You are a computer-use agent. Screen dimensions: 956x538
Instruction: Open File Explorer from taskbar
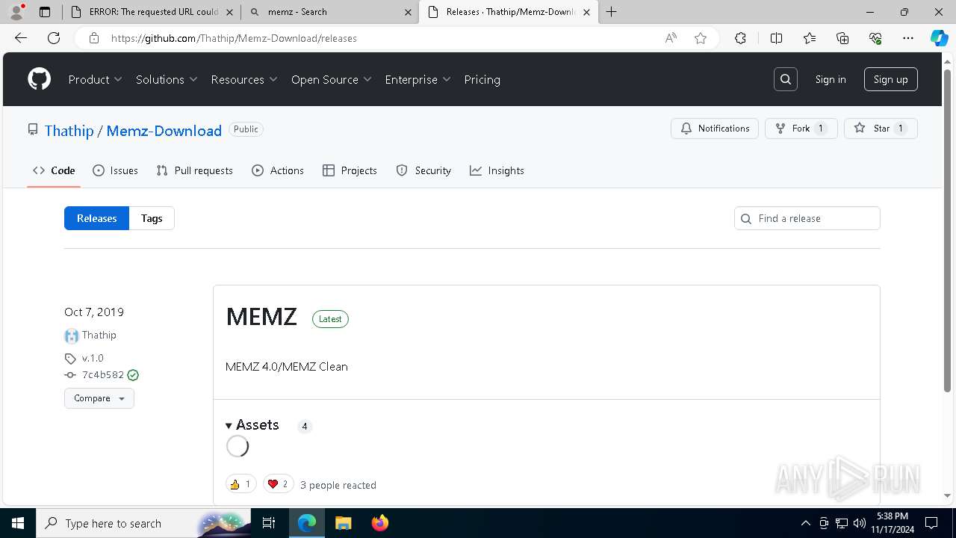tap(343, 523)
